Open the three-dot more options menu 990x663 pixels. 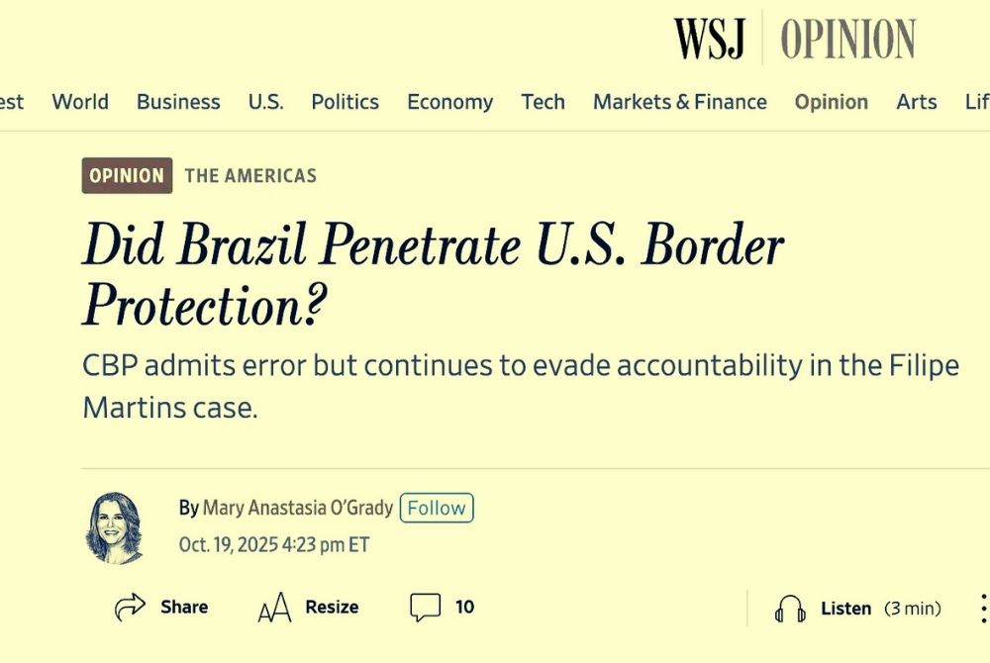(x=982, y=608)
